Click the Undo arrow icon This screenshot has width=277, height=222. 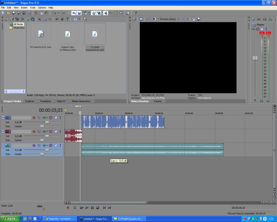pos(54,13)
